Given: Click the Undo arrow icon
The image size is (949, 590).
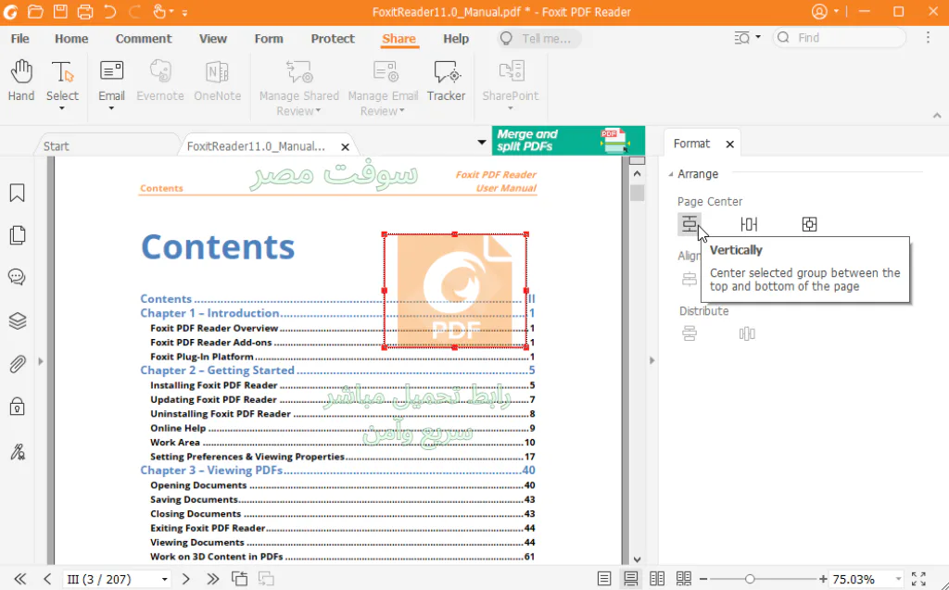Looking at the screenshot, I should coord(109,11).
